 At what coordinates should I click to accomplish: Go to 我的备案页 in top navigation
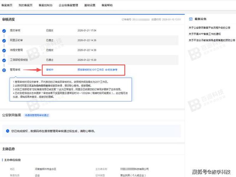click(x=25, y=5)
